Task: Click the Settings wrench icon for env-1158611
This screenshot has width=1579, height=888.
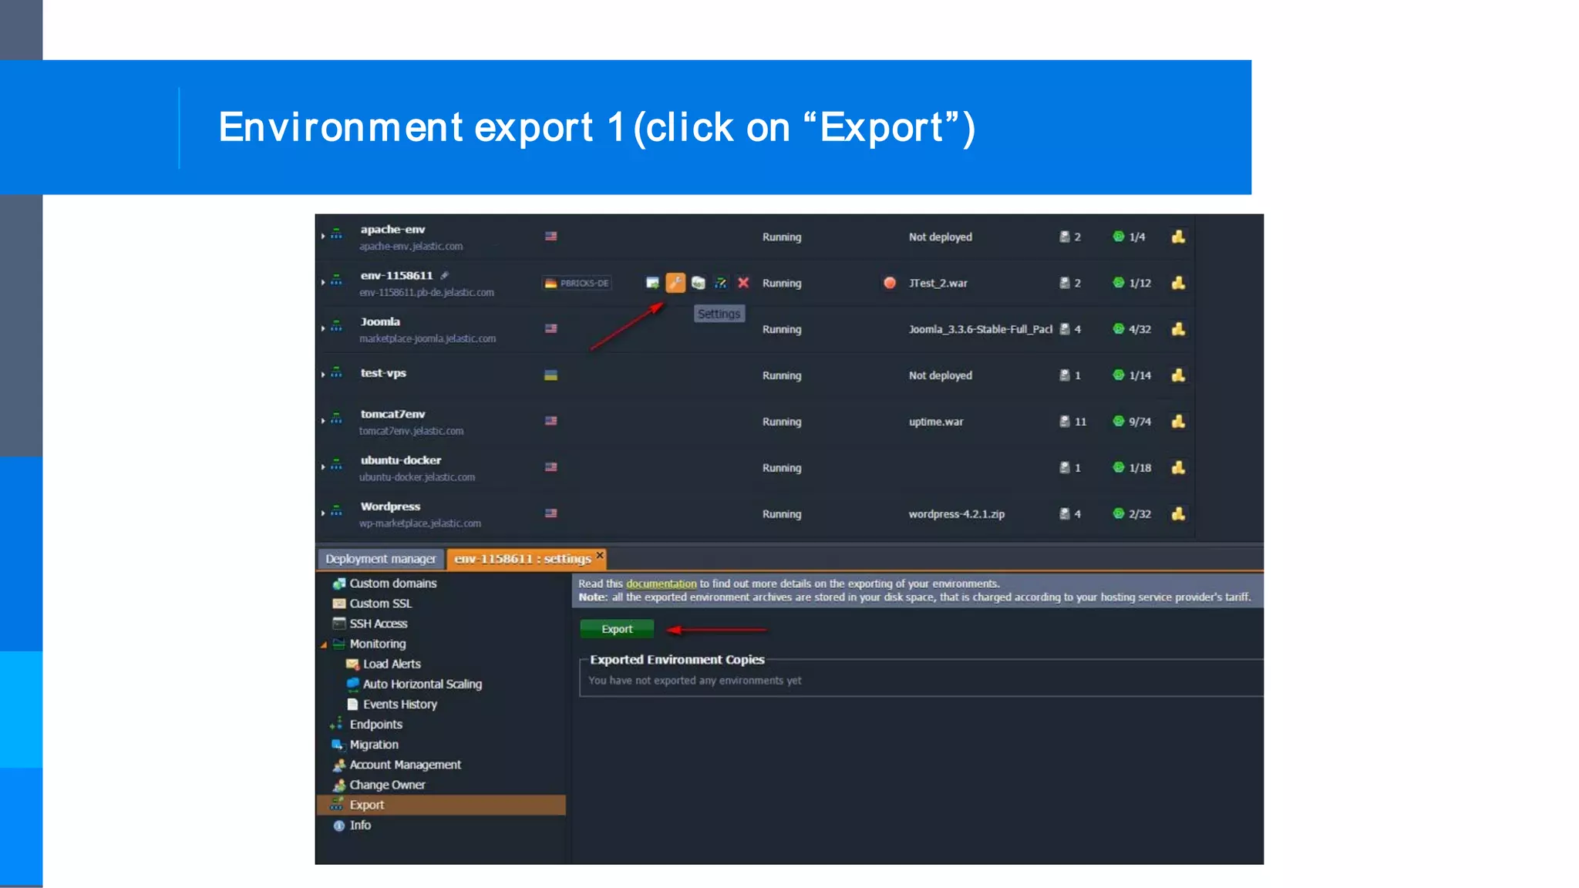Action: point(675,283)
